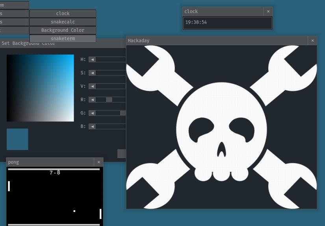The height and width of the screenshot is (226, 325).
Task: Click the Set Background Color title bar
Action: tap(63, 43)
